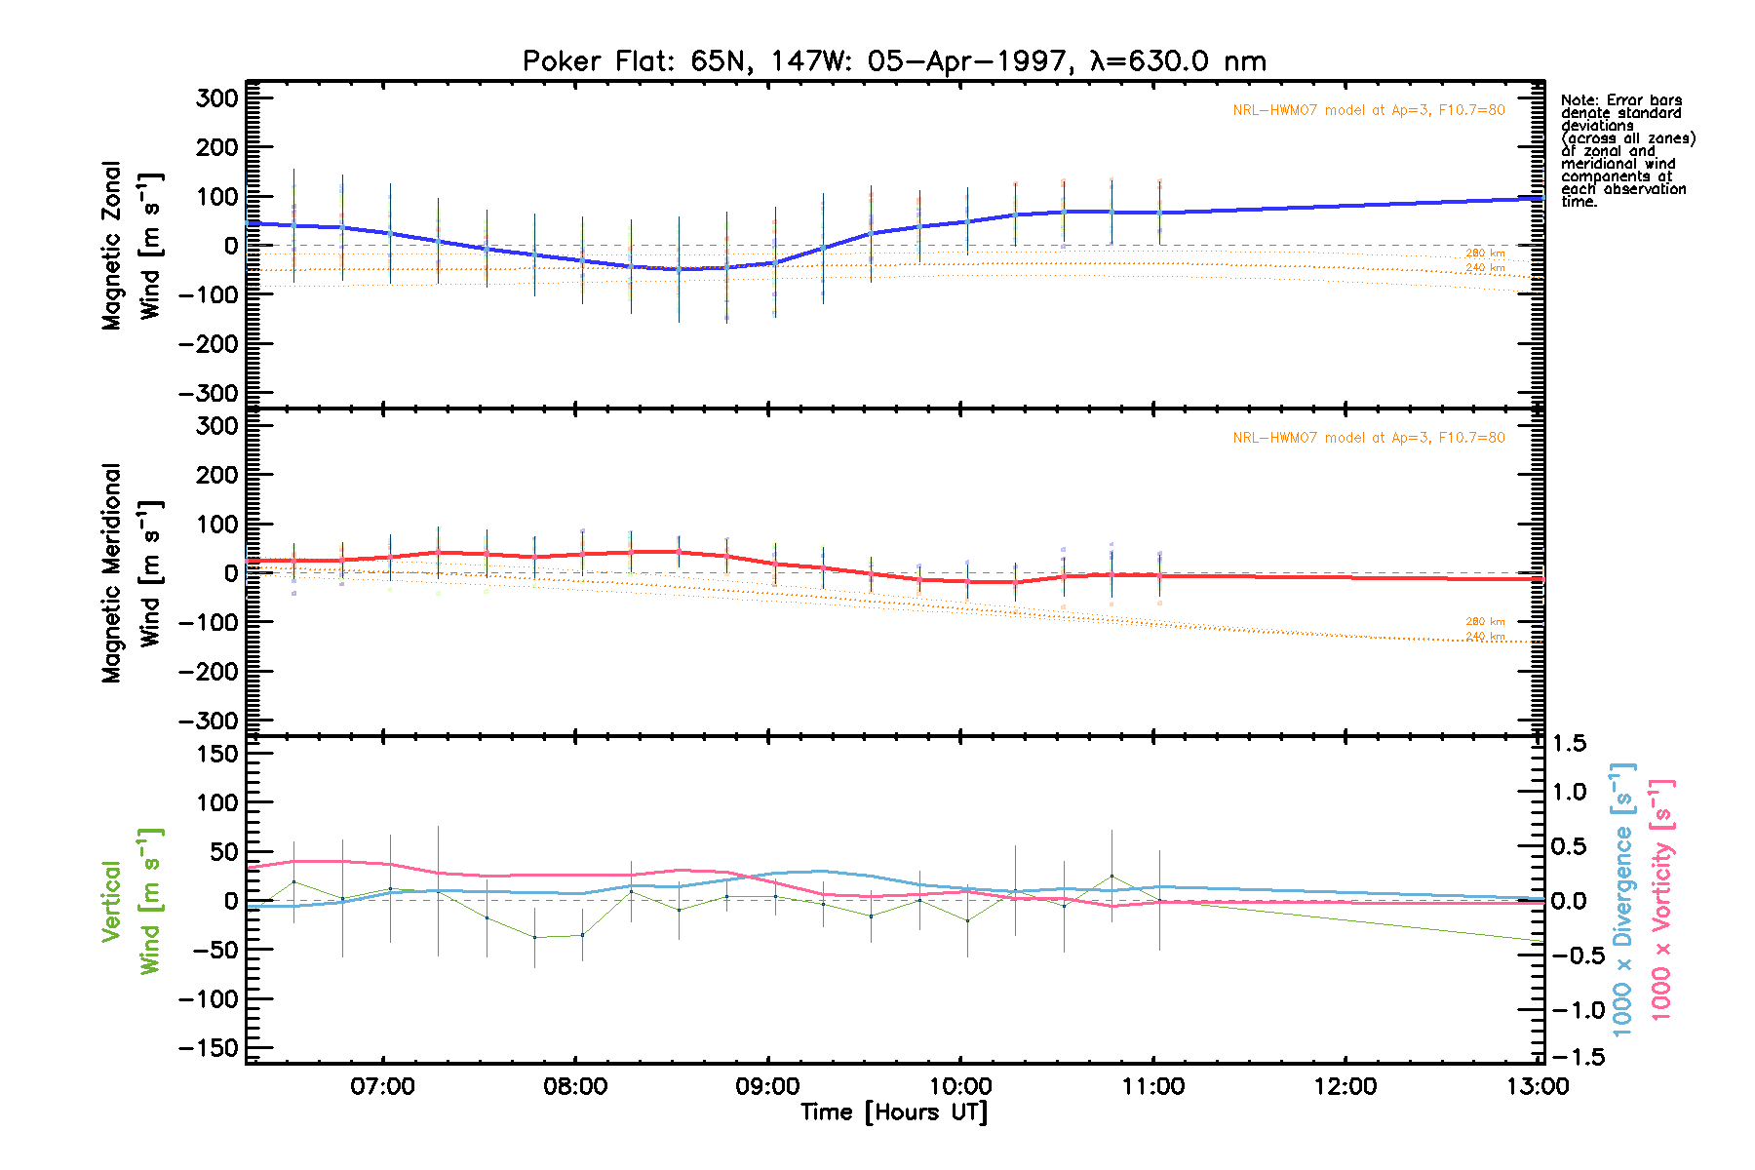
Task: Click the 07:00 time tick label
Action: click(382, 1087)
